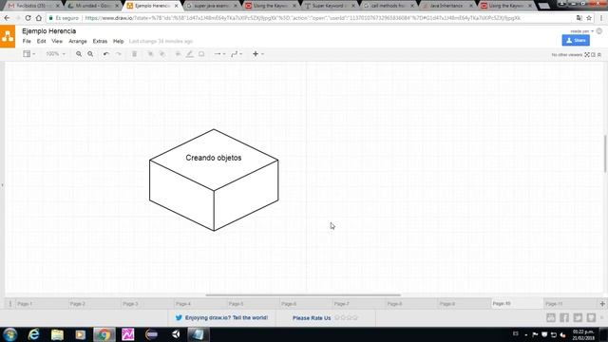The width and height of the screenshot is (608, 342).
Task: Click the zoom in magnifier icon
Action: [79, 54]
